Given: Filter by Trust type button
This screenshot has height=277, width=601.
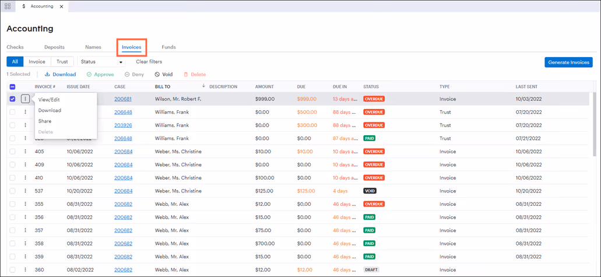Looking at the screenshot, I should click(x=62, y=62).
